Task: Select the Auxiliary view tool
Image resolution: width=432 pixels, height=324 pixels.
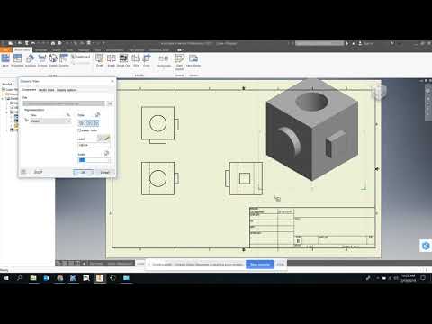Action: click(31, 60)
